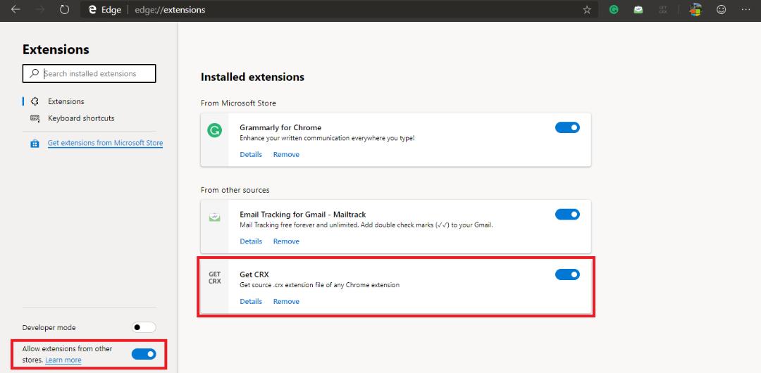Screen dimensions: 761x373
Task: Click the Microsoft Store bag icon
Action: pyautogui.click(x=35, y=144)
